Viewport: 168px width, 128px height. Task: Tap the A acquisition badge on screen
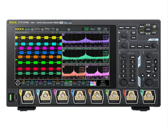pos(42,29)
